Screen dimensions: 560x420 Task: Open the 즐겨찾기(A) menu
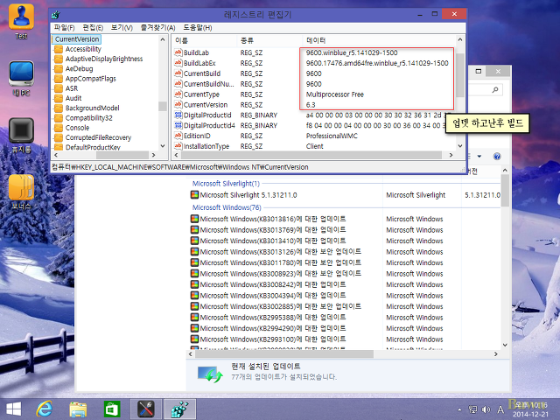coord(157,27)
